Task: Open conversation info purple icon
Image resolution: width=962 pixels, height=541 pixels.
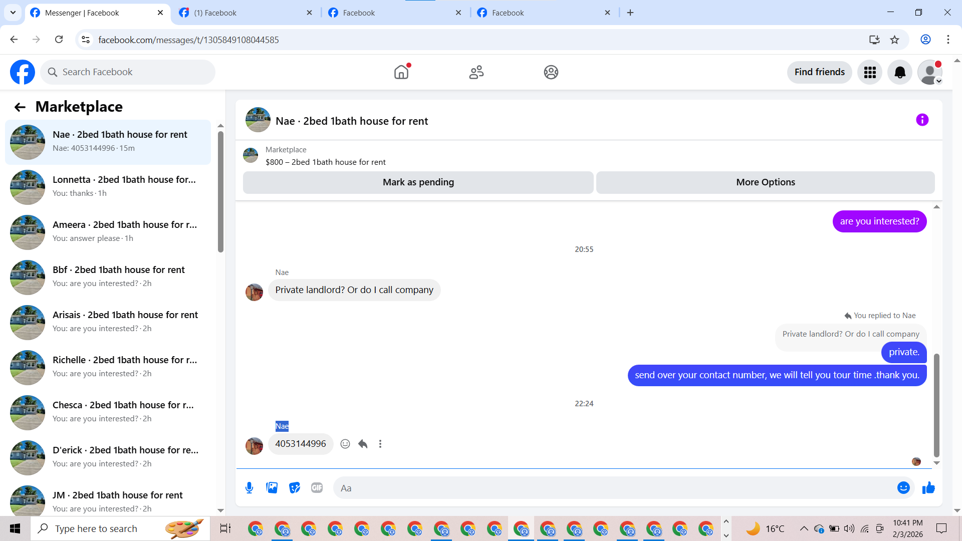Action: 922,120
